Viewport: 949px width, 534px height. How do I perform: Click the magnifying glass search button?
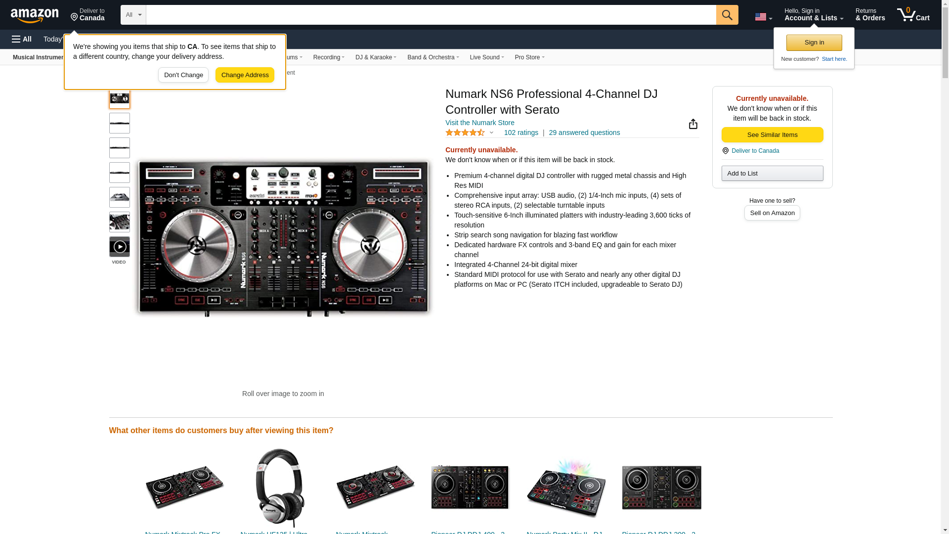tap(727, 15)
